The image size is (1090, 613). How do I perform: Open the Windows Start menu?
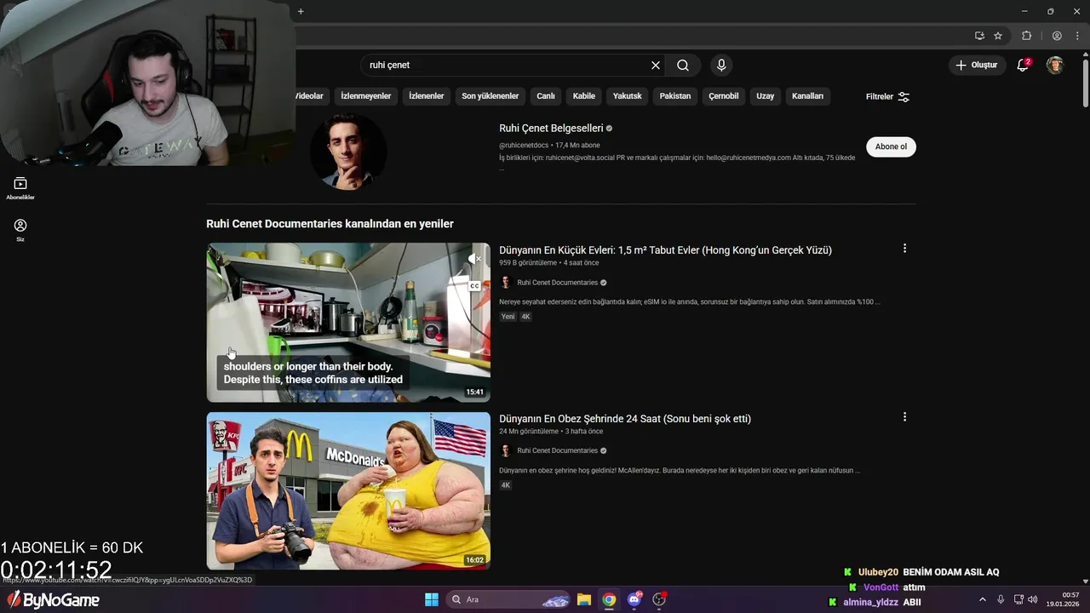coord(432,599)
